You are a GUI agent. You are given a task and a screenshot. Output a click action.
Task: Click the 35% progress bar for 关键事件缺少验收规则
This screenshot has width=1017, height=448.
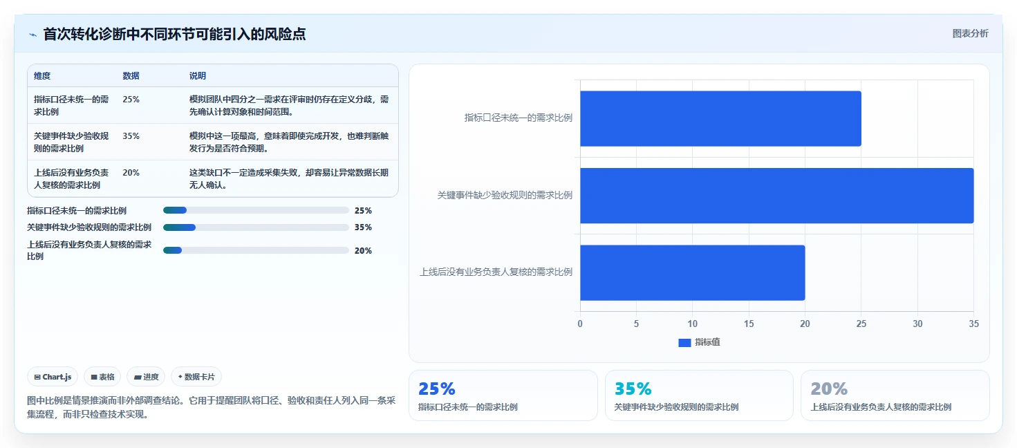tap(256, 227)
